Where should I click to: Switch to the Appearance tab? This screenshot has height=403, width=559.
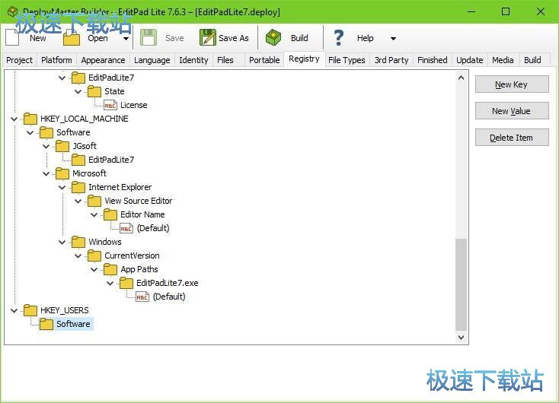coord(103,60)
